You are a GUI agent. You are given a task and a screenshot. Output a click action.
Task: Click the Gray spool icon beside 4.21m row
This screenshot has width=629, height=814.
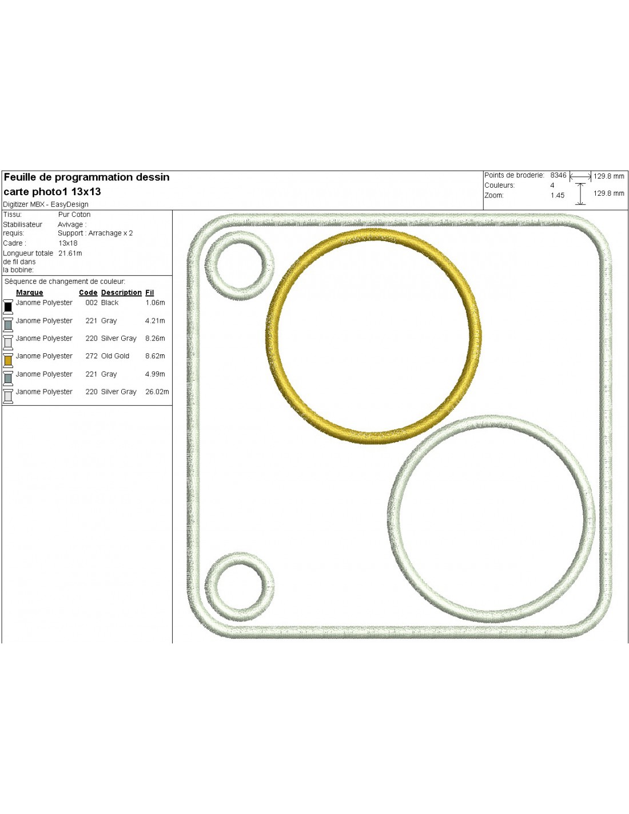pyautogui.click(x=8, y=325)
